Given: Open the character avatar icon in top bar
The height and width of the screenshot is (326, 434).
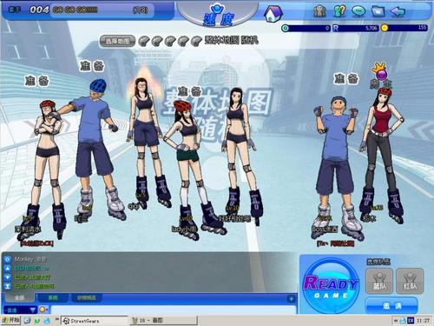Looking at the screenshot, I should point(319,11).
